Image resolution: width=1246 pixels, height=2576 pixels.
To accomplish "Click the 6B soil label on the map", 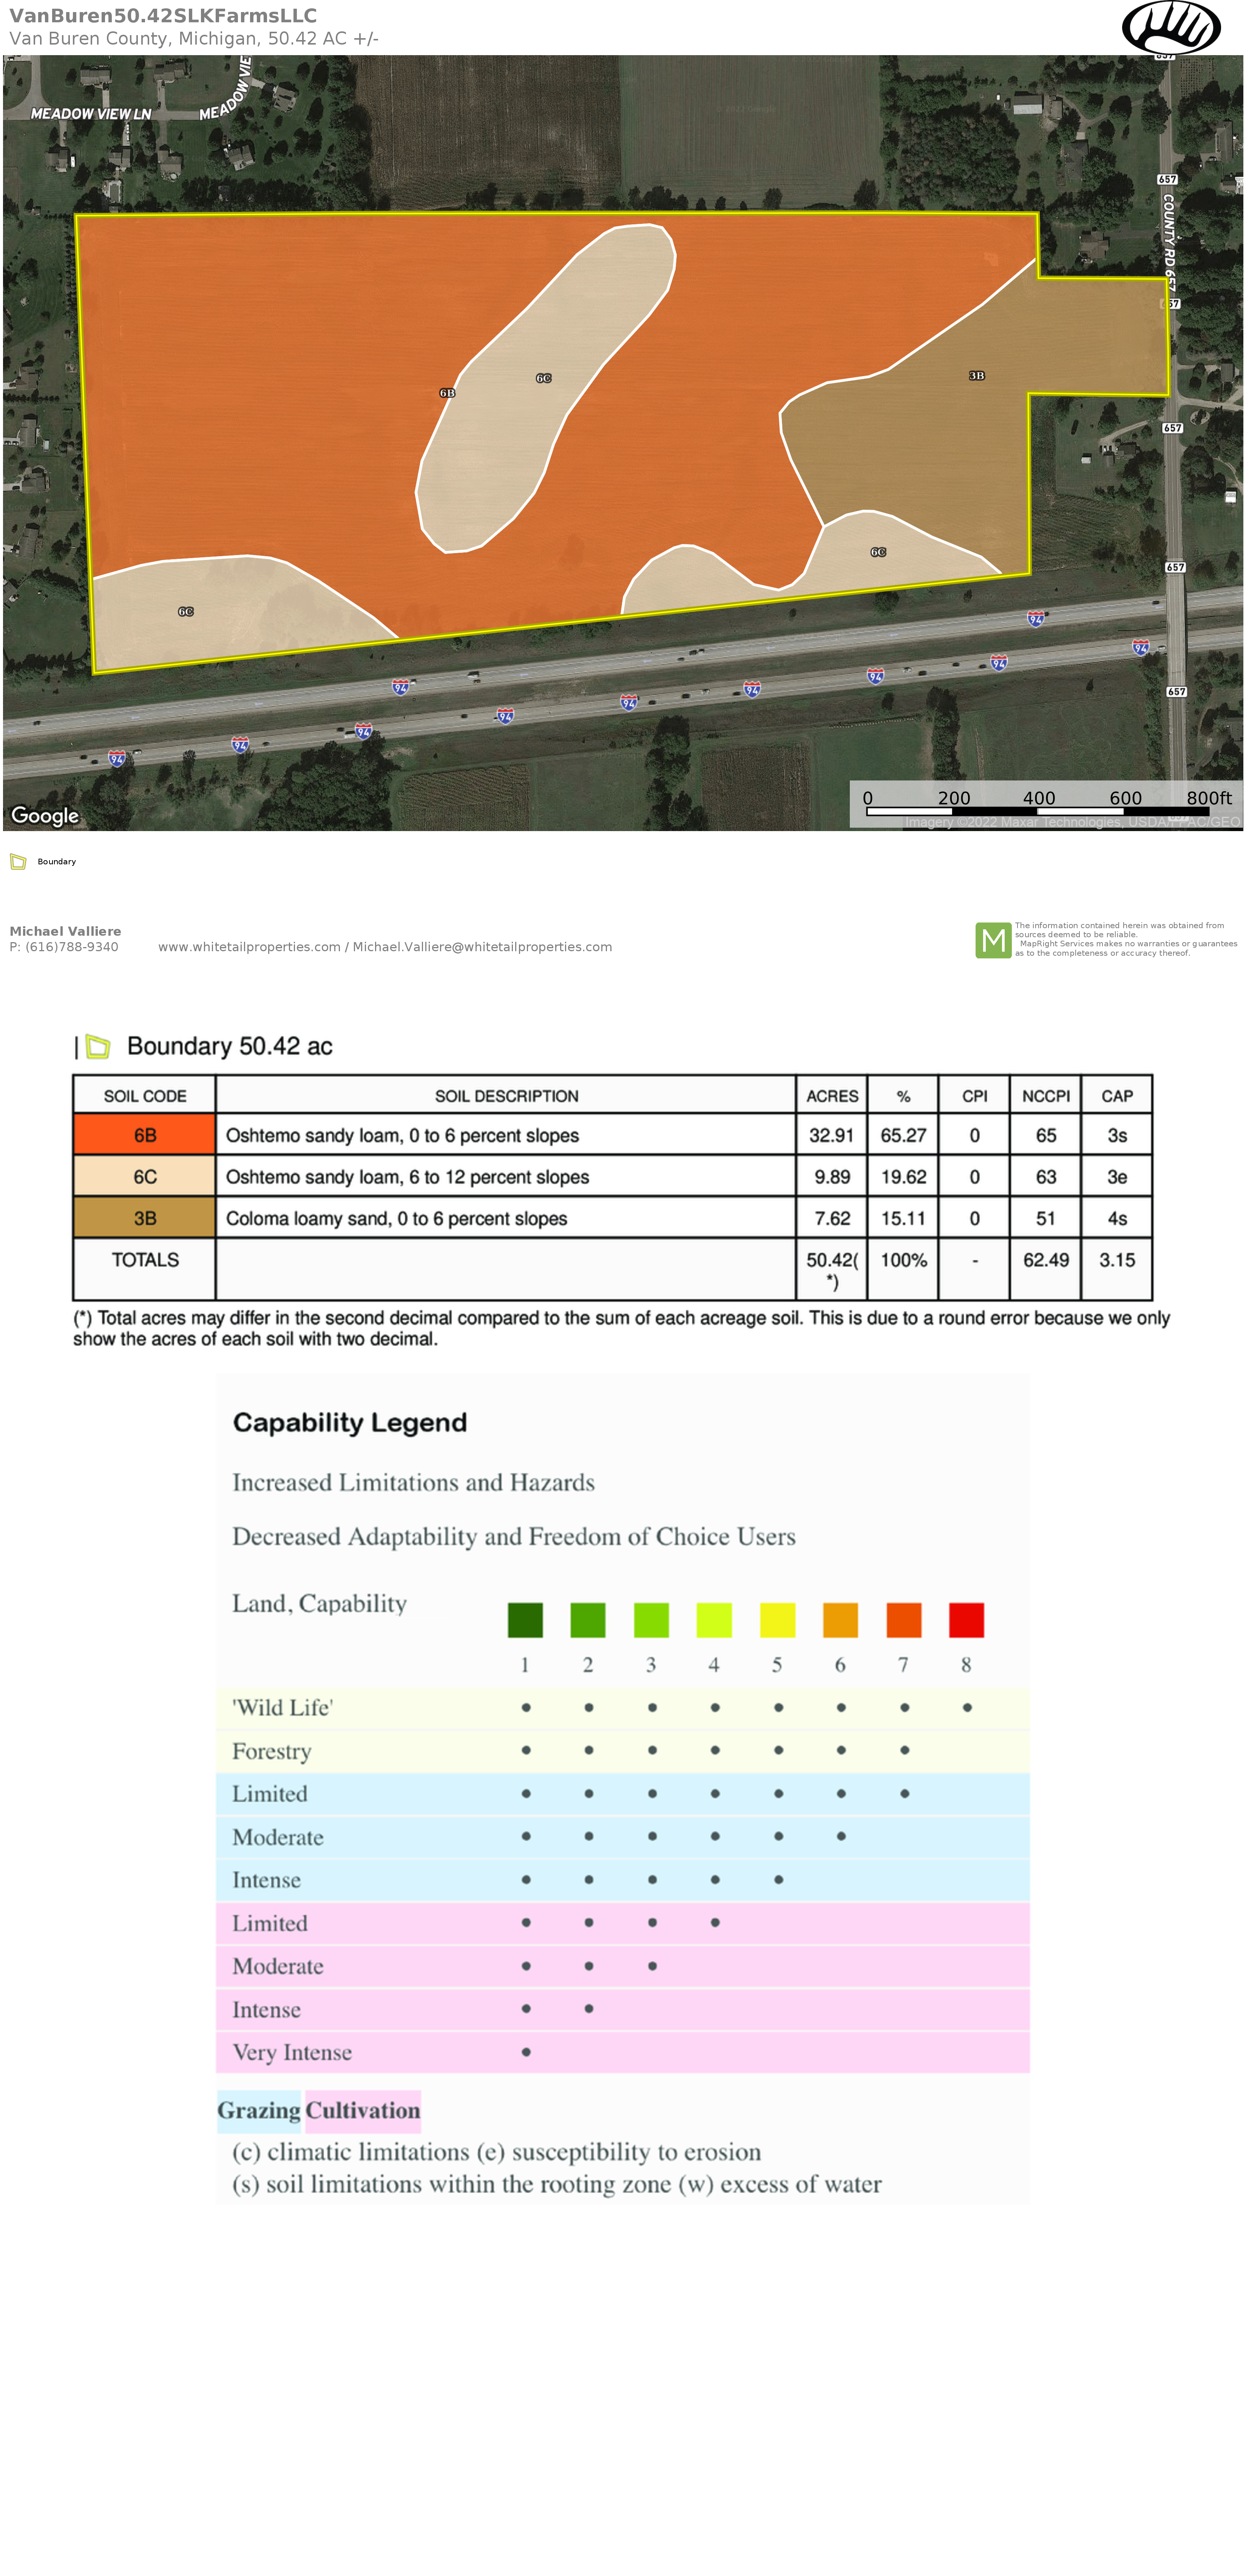I will (x=447, y=393).
